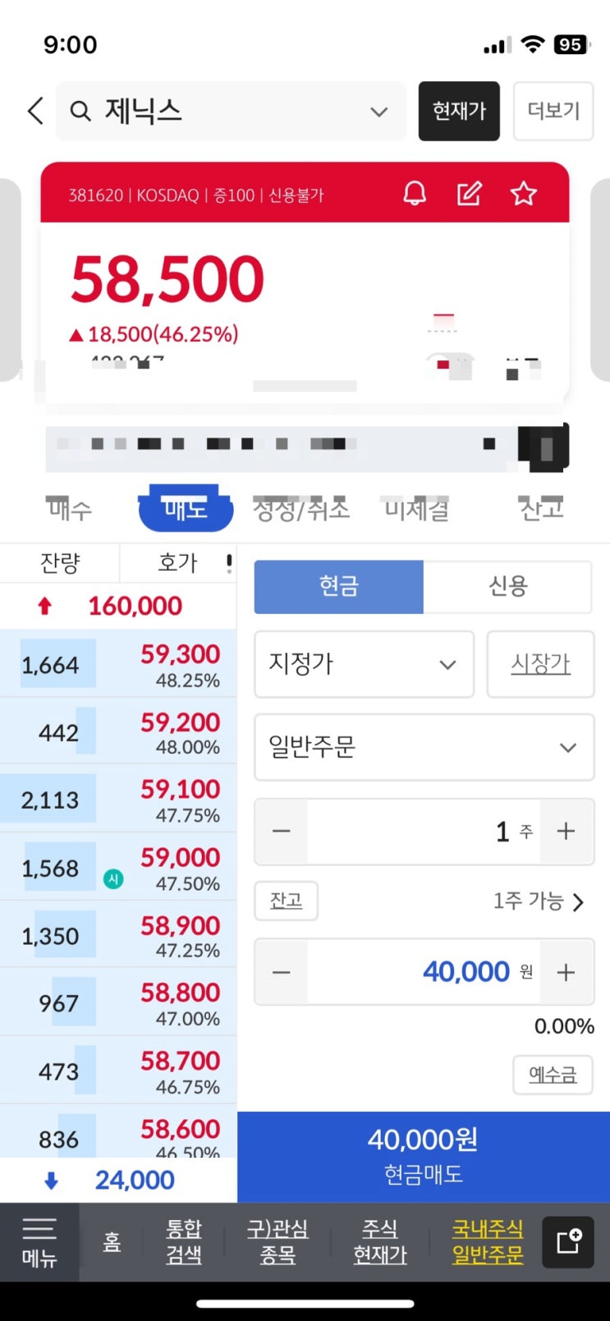610x1321 pixels.
Task: Open the hamburger 메뉴 icon
Action: coord(39,1242)
